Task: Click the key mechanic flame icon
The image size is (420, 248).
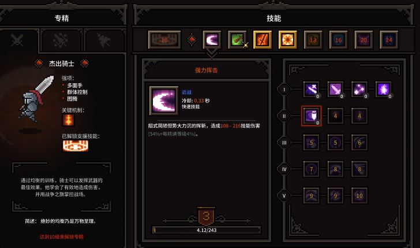Action: pyautogui.click(x=68, y=120)
